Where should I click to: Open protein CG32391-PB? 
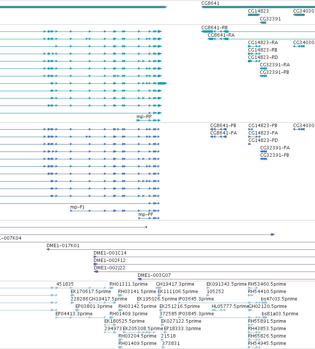(x=275, y=155)
